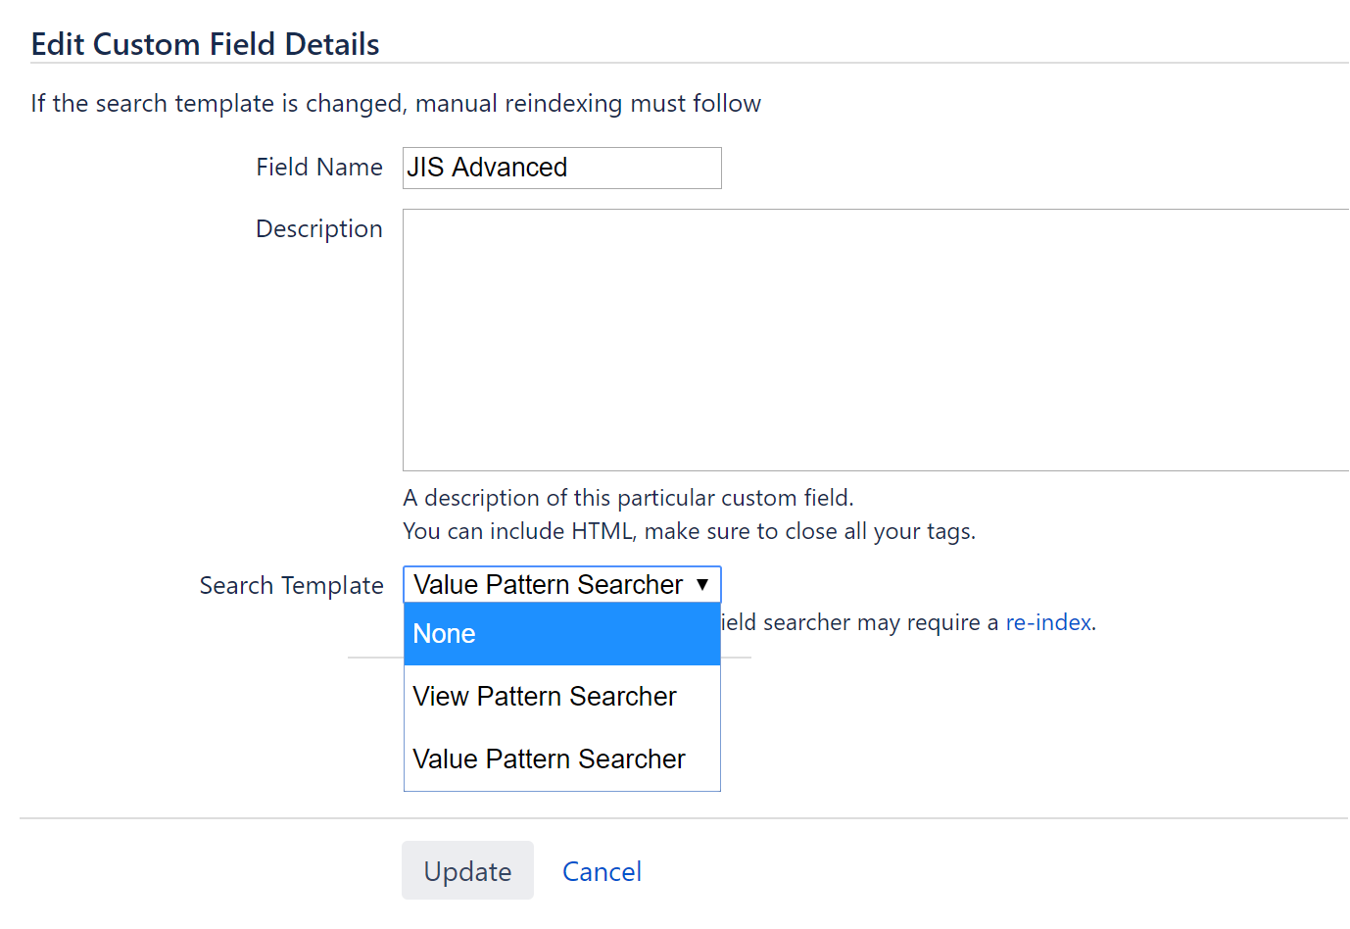Choose "View Pattern Searcher" option
This screenshot has height=929, width=1350.
coord(545,696)
